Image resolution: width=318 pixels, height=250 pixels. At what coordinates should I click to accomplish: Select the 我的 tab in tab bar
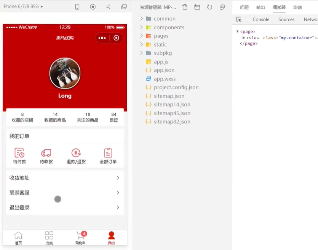pos(111,238)
